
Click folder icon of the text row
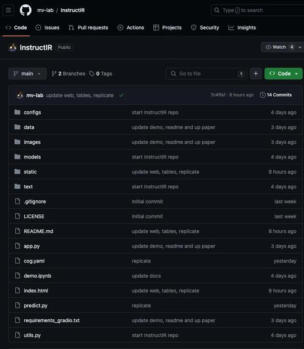18,186
